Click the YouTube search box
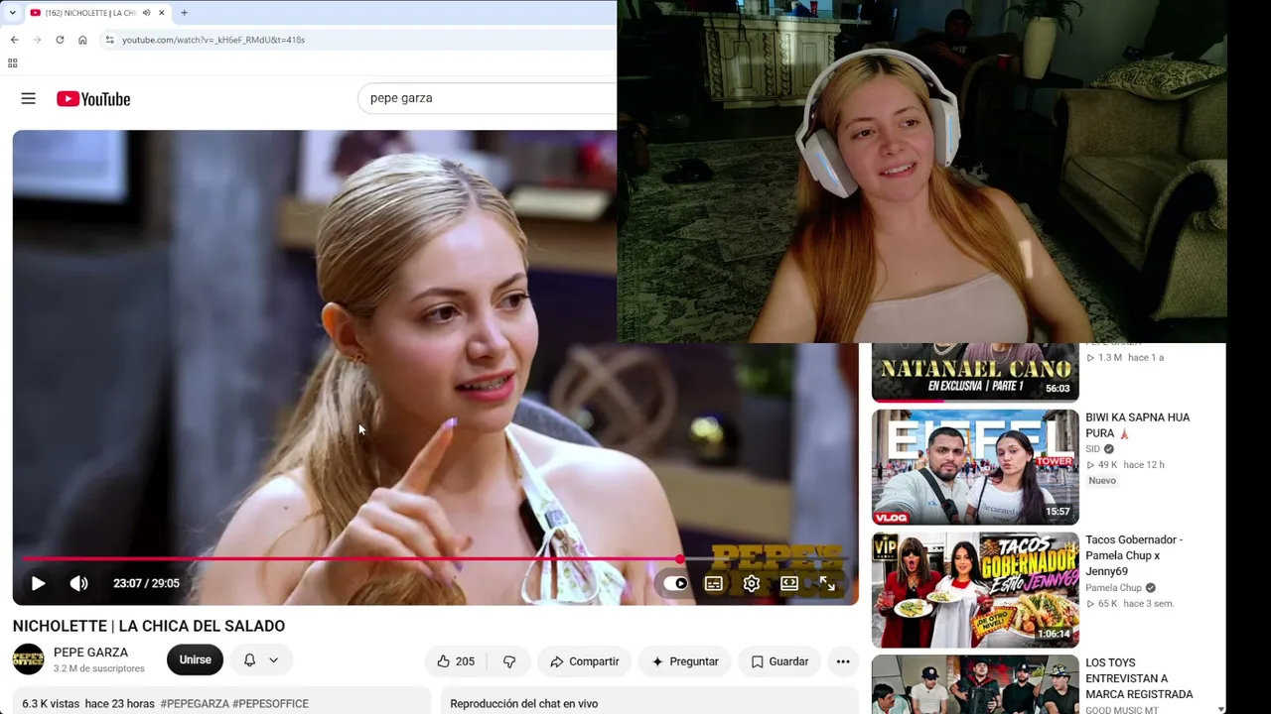The image size is (1271, 714). 487,98
